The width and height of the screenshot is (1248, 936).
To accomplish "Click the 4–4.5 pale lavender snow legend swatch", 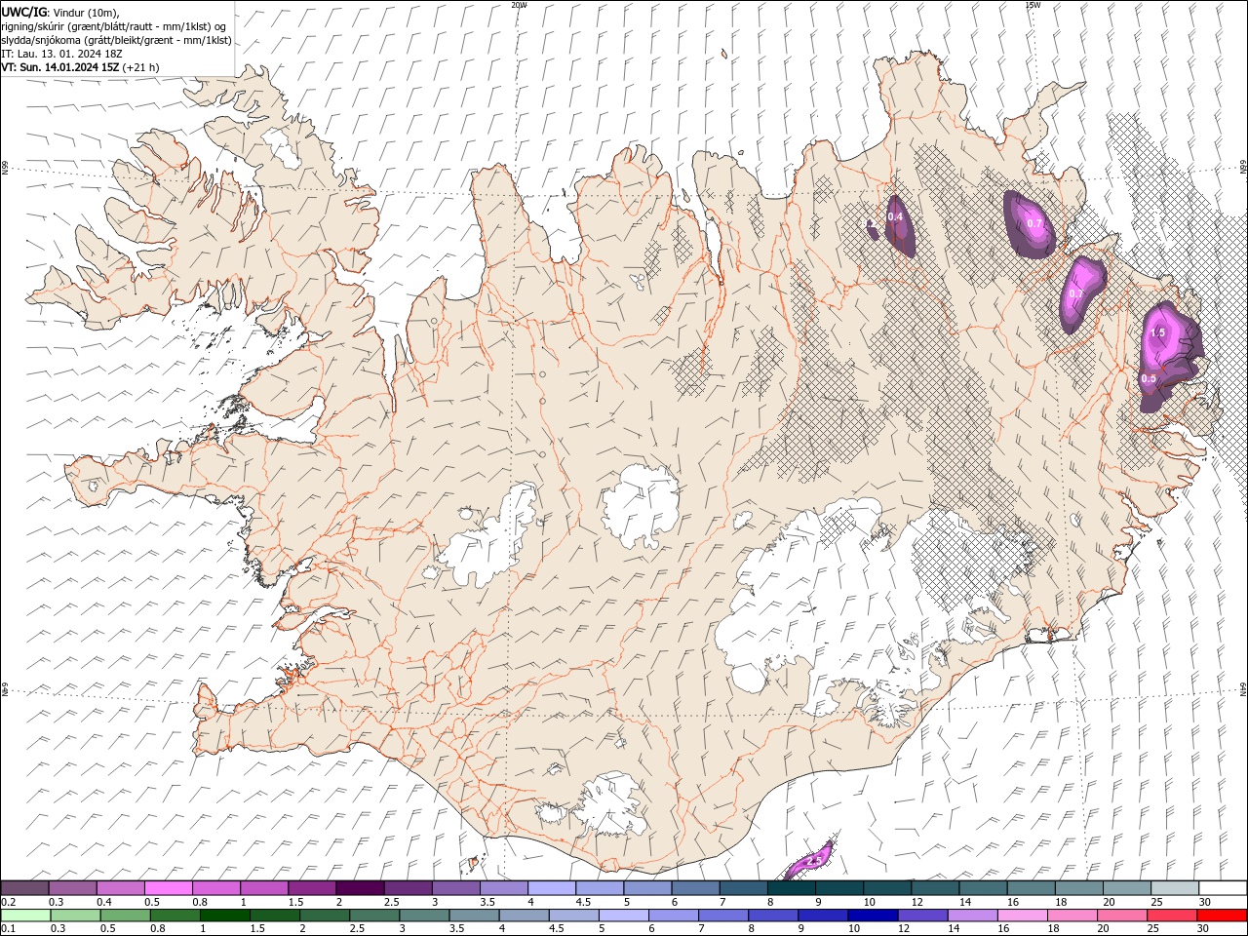I will click(552, 888).
